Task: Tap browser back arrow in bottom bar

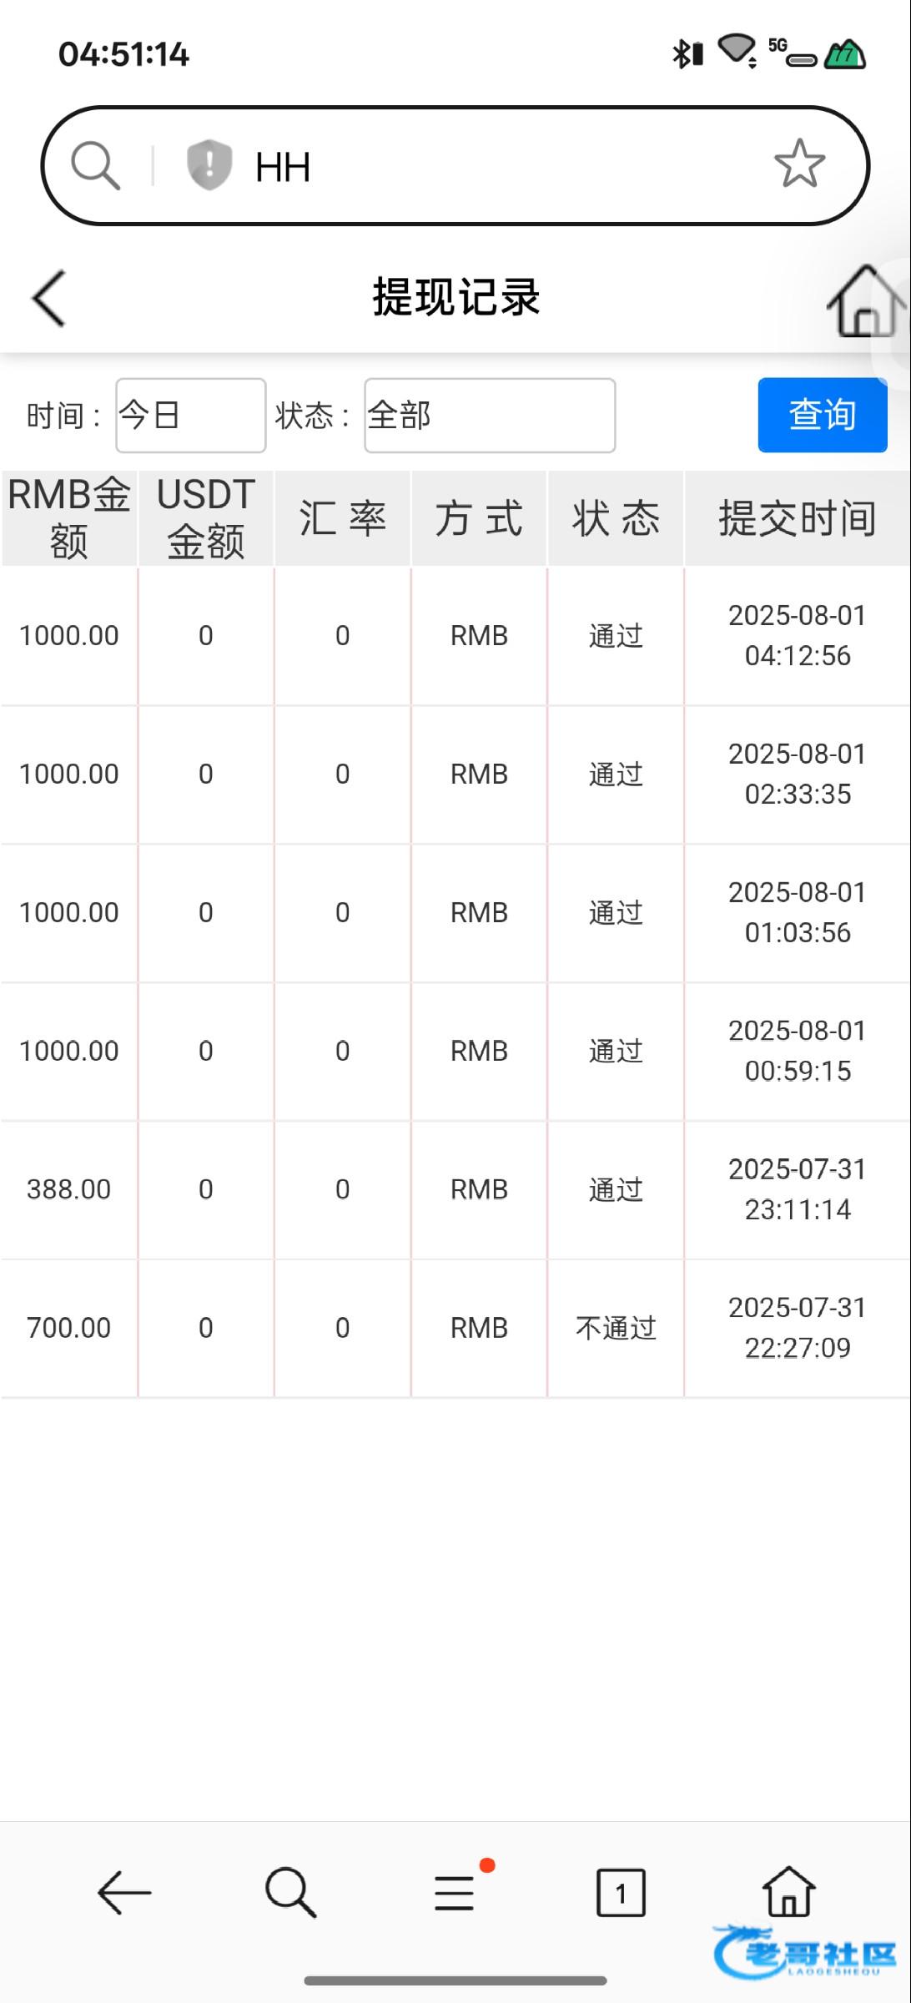Action: [124, 1892]
